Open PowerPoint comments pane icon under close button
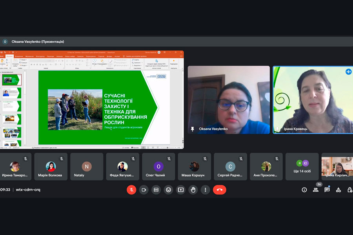 pos(181,56)
